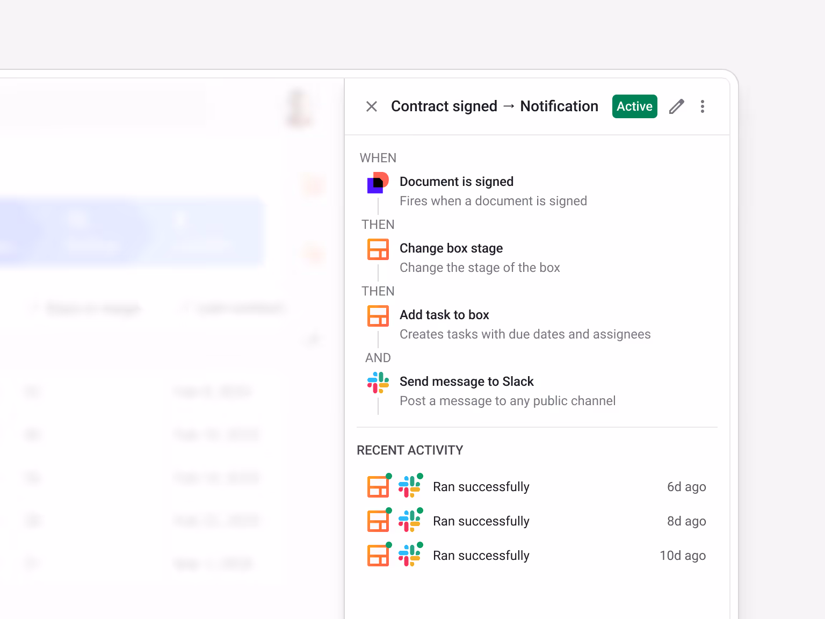Click the 6d ago timestamp
The height and width of the screenshot is (619, 825).
pos(686,487)
